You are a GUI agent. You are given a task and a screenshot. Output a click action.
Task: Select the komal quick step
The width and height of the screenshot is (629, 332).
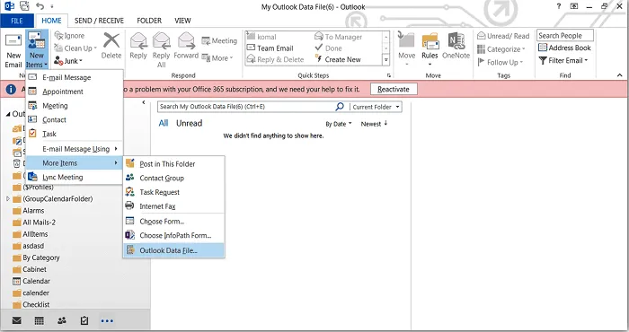tap(261, 37)
